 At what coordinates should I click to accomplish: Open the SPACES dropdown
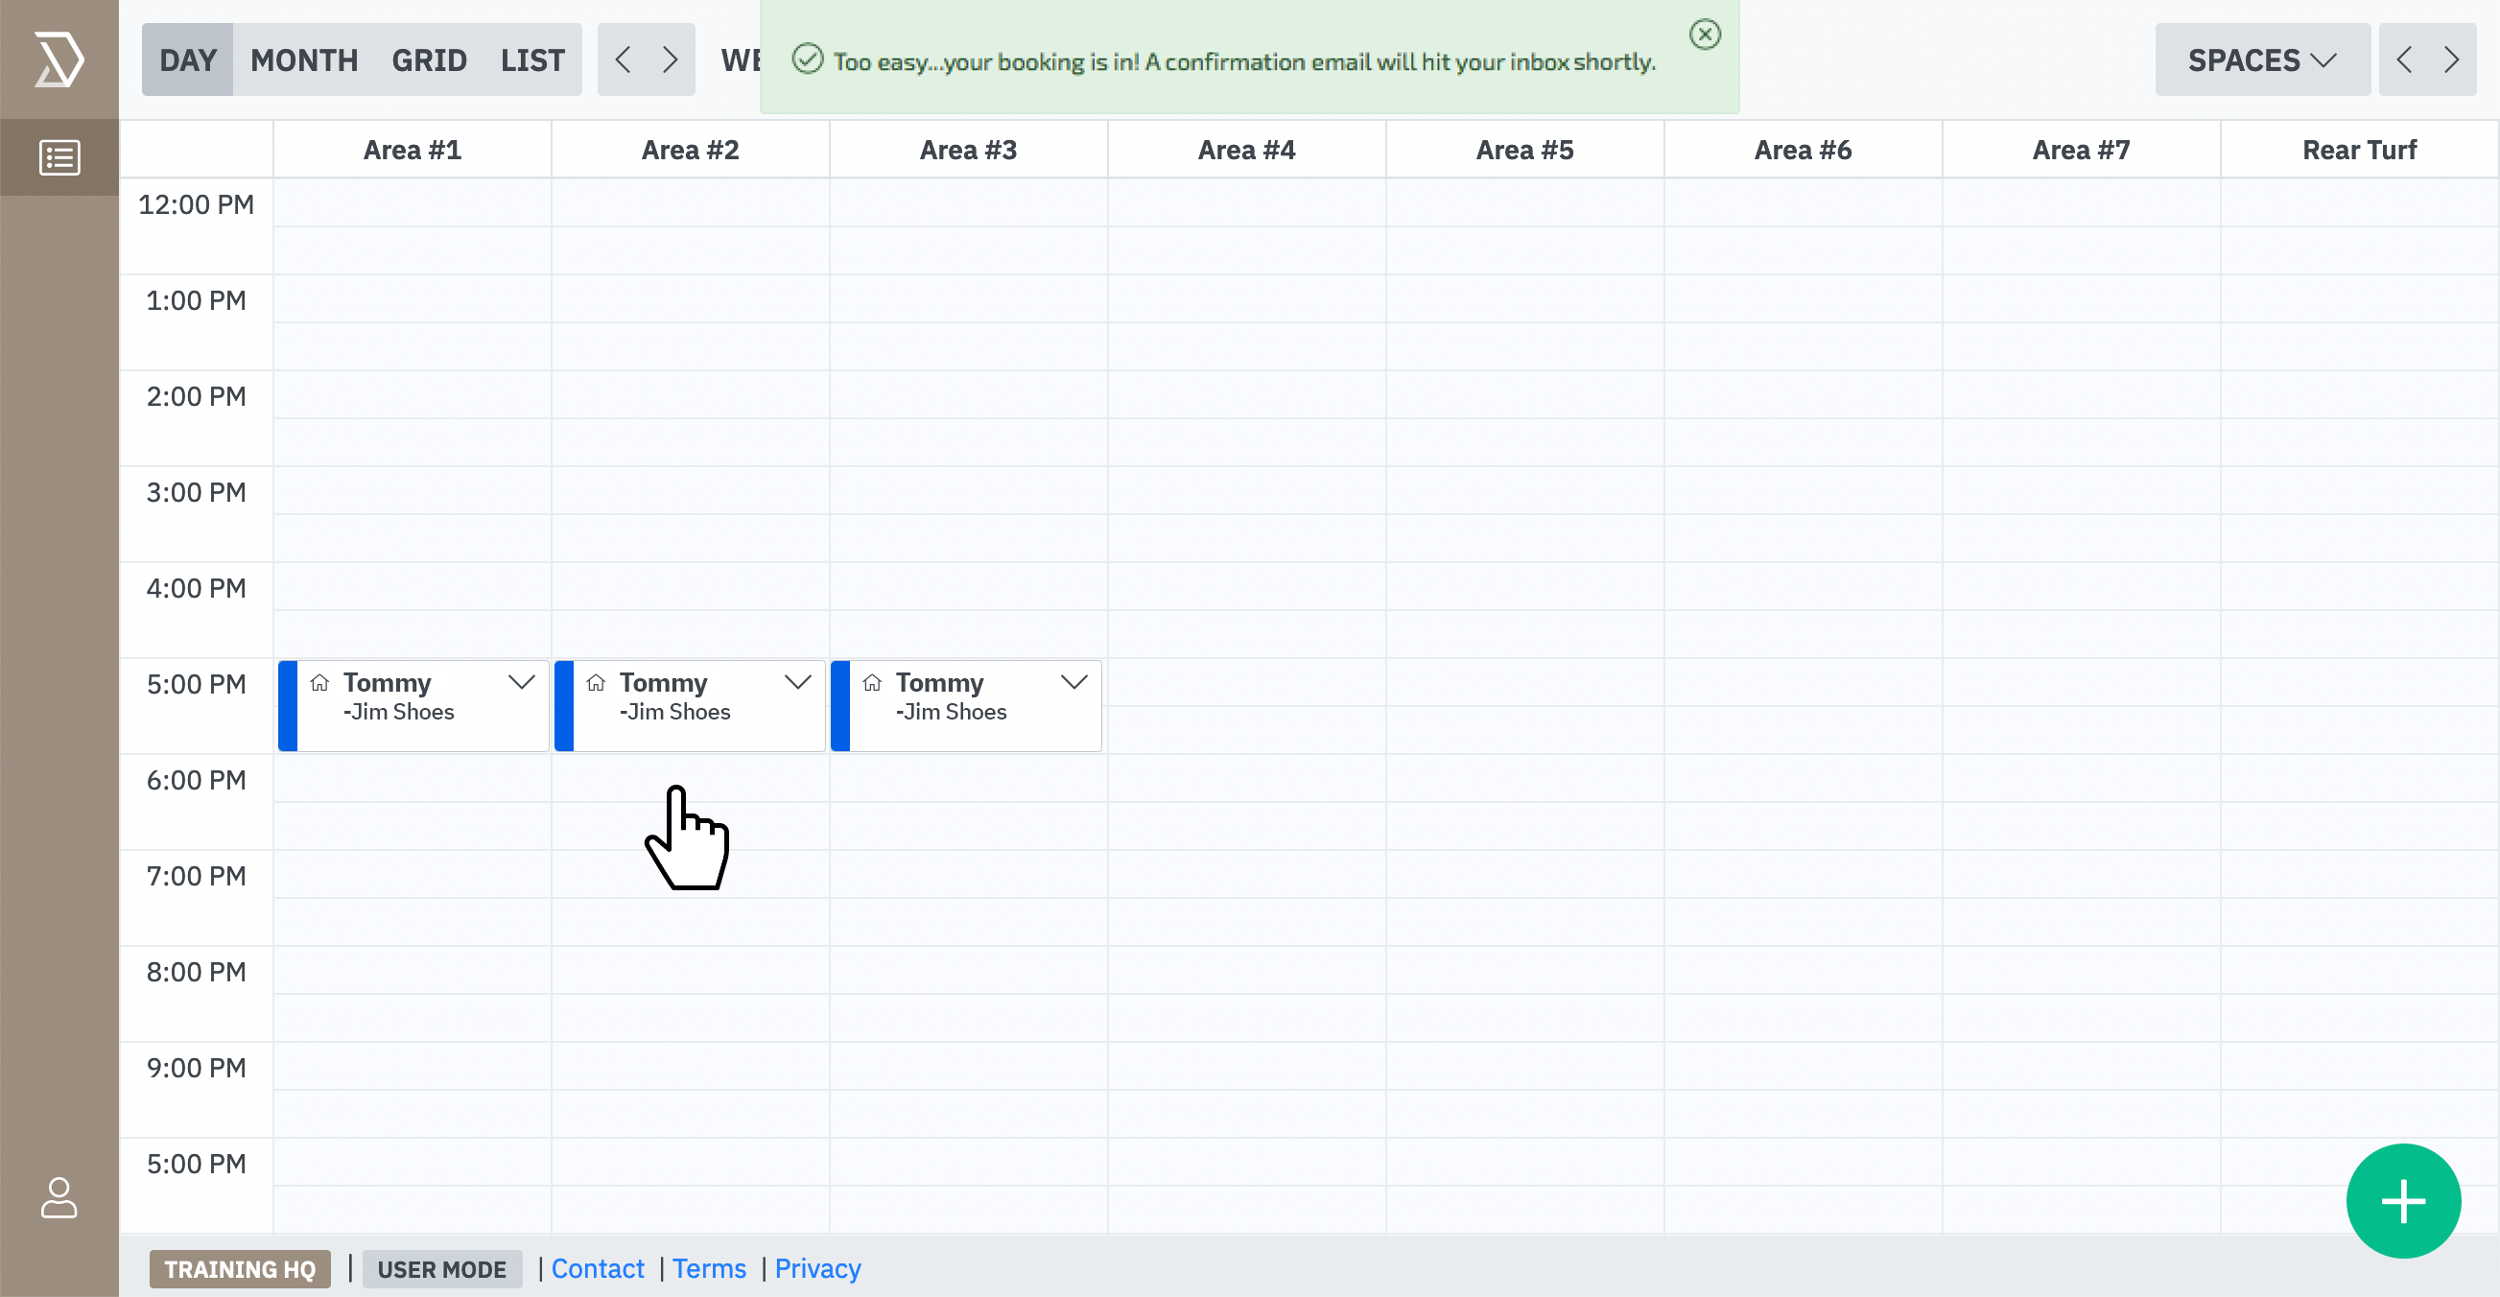pyautogui.click(x=2262, y=59)
